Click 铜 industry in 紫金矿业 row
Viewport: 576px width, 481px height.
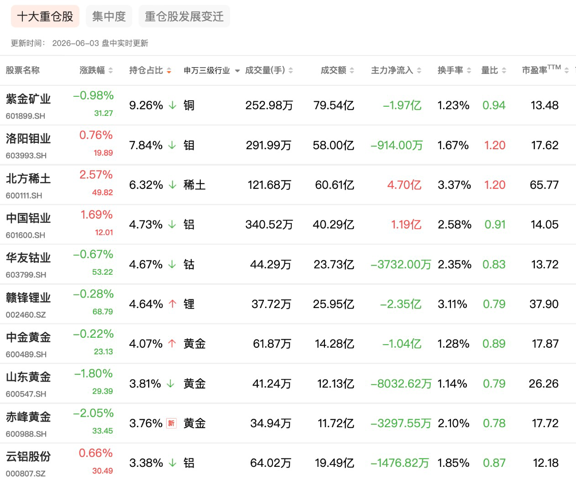tap(189, 105)
